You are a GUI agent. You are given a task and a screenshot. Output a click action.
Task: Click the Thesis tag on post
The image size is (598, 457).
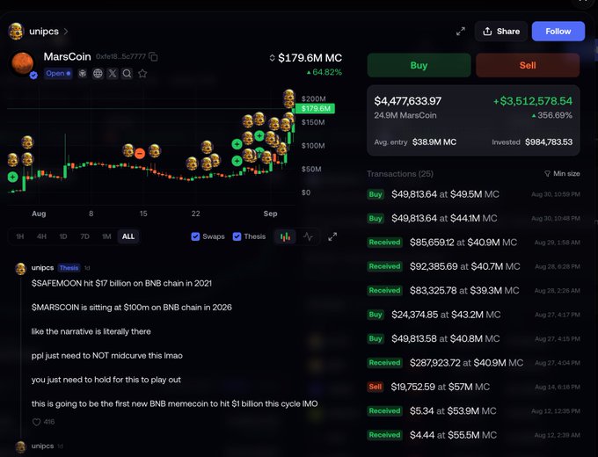(69, 268)
